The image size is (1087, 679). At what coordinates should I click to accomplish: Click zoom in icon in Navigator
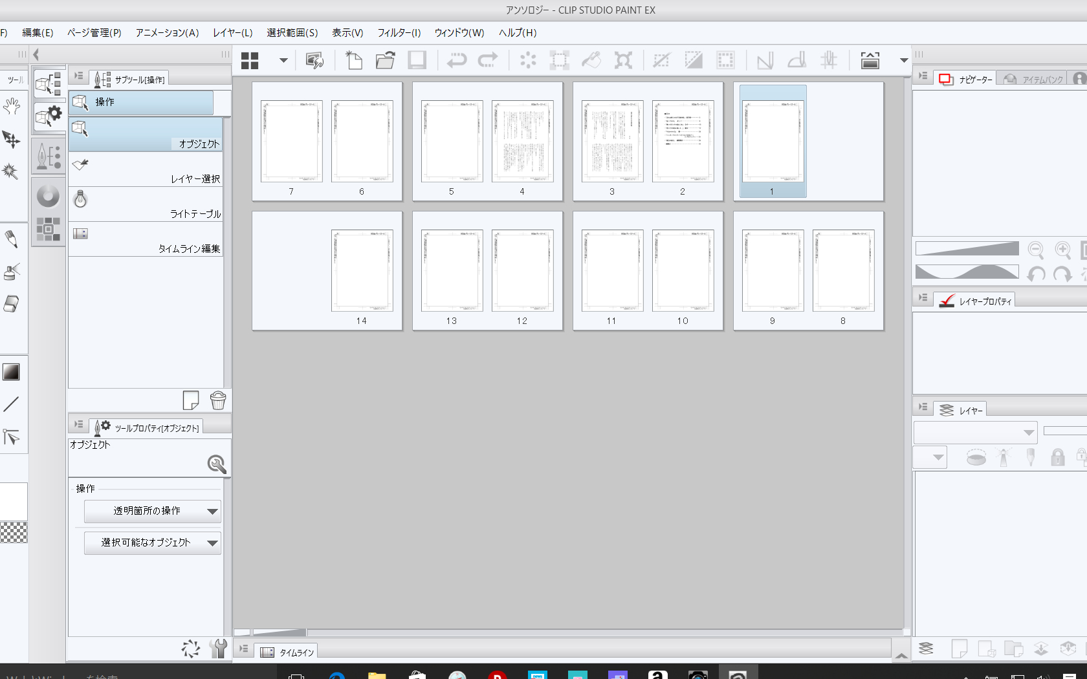pyautogui.click(x=1062, y=250)
